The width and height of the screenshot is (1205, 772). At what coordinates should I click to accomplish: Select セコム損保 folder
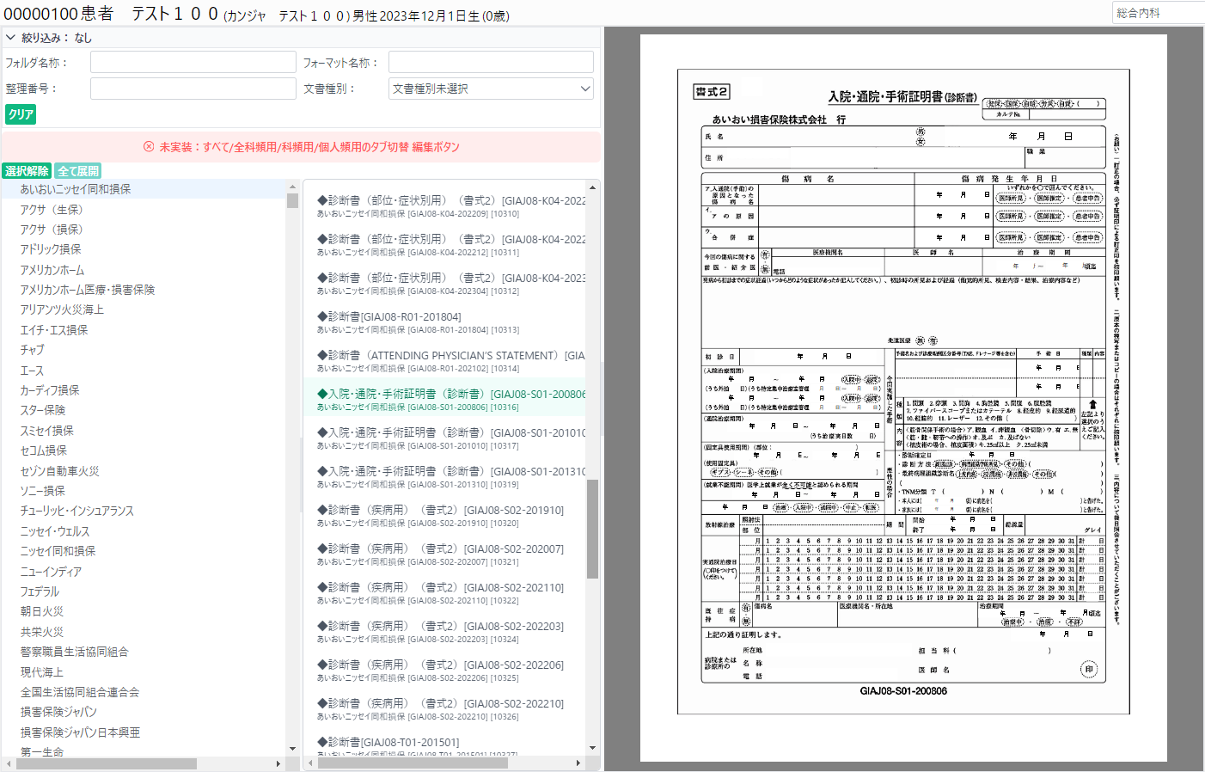point(144,450)
